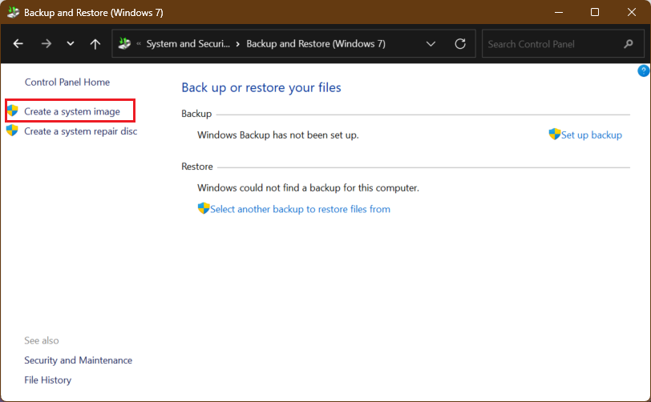
Task: Open File History link
Action: 48,380
